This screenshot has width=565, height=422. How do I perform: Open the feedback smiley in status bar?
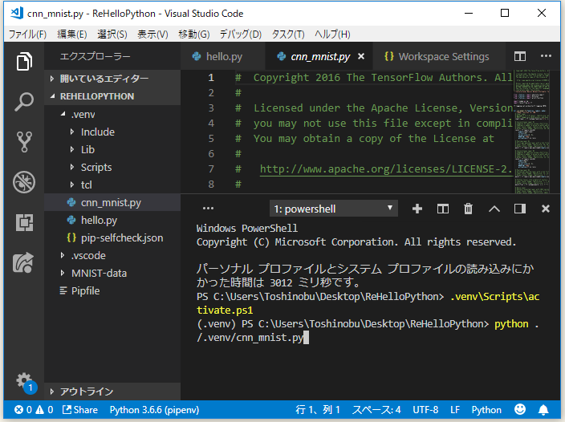tap(519, 409)
